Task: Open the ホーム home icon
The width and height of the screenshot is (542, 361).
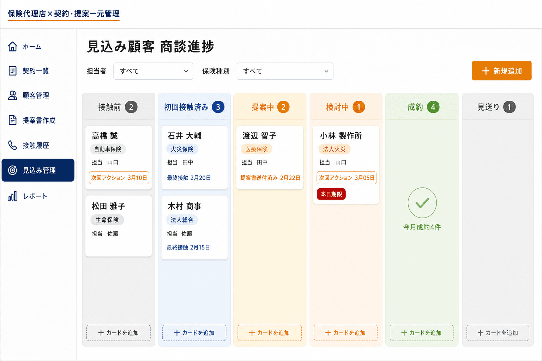Action: point(13,47)
